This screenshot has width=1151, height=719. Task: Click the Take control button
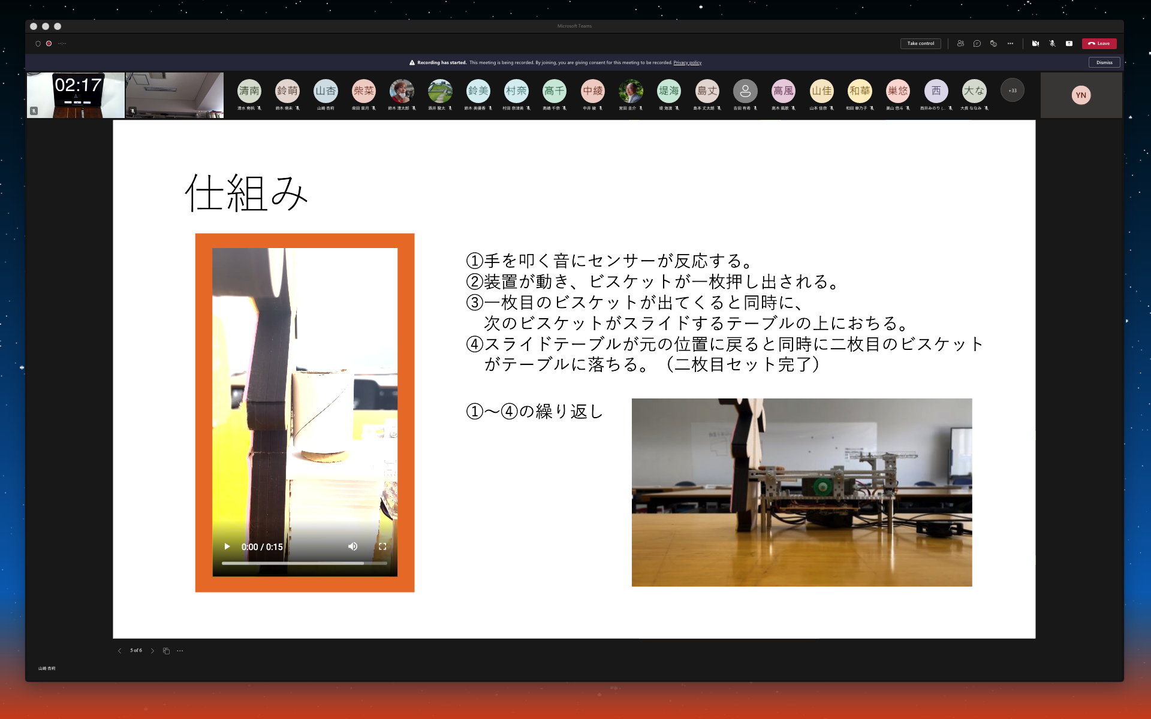(920, 43)
